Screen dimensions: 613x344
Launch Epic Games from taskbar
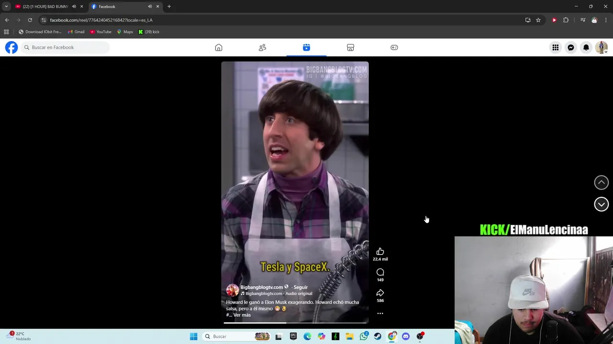click(x=293, y=336)
